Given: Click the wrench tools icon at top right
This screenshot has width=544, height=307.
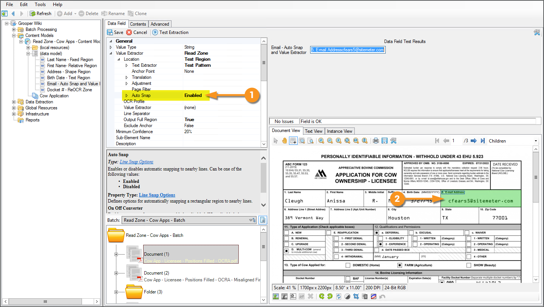Looking at the screenshot, I should click(x=536, y=32).
